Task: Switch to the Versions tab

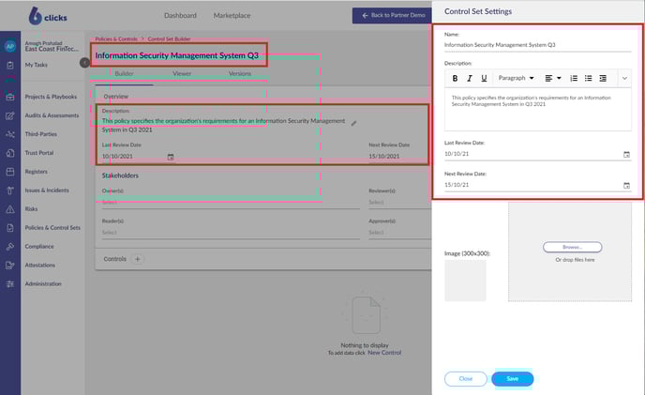Action: pos(240,74)
